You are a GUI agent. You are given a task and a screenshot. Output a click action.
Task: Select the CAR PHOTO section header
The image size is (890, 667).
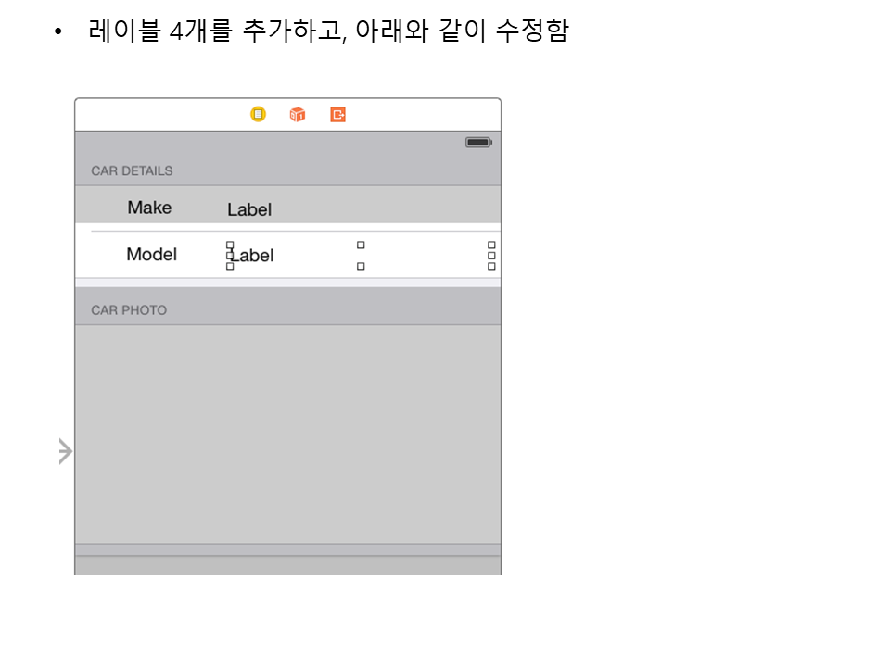coord(129,310)
